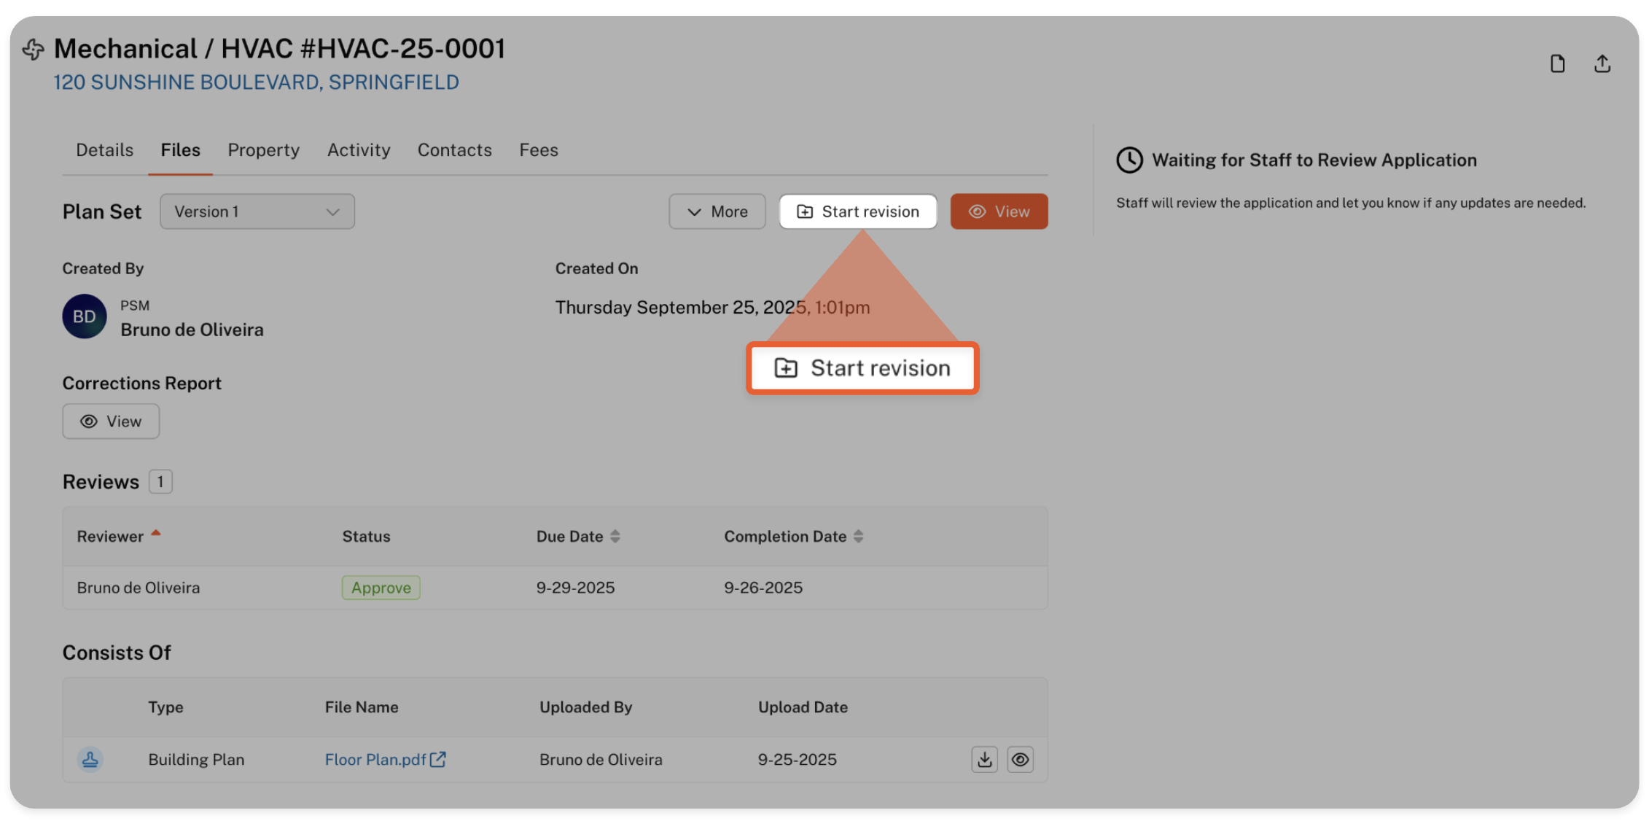Screen dimensions: 1649x821
Task: Go to the Fees tab
Action: tap(539, 150)
